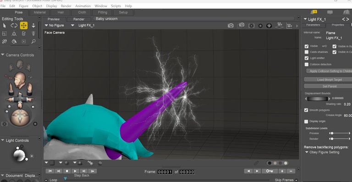
Task: Select the Scale editing tool
Action: click(x=5, y=33)
